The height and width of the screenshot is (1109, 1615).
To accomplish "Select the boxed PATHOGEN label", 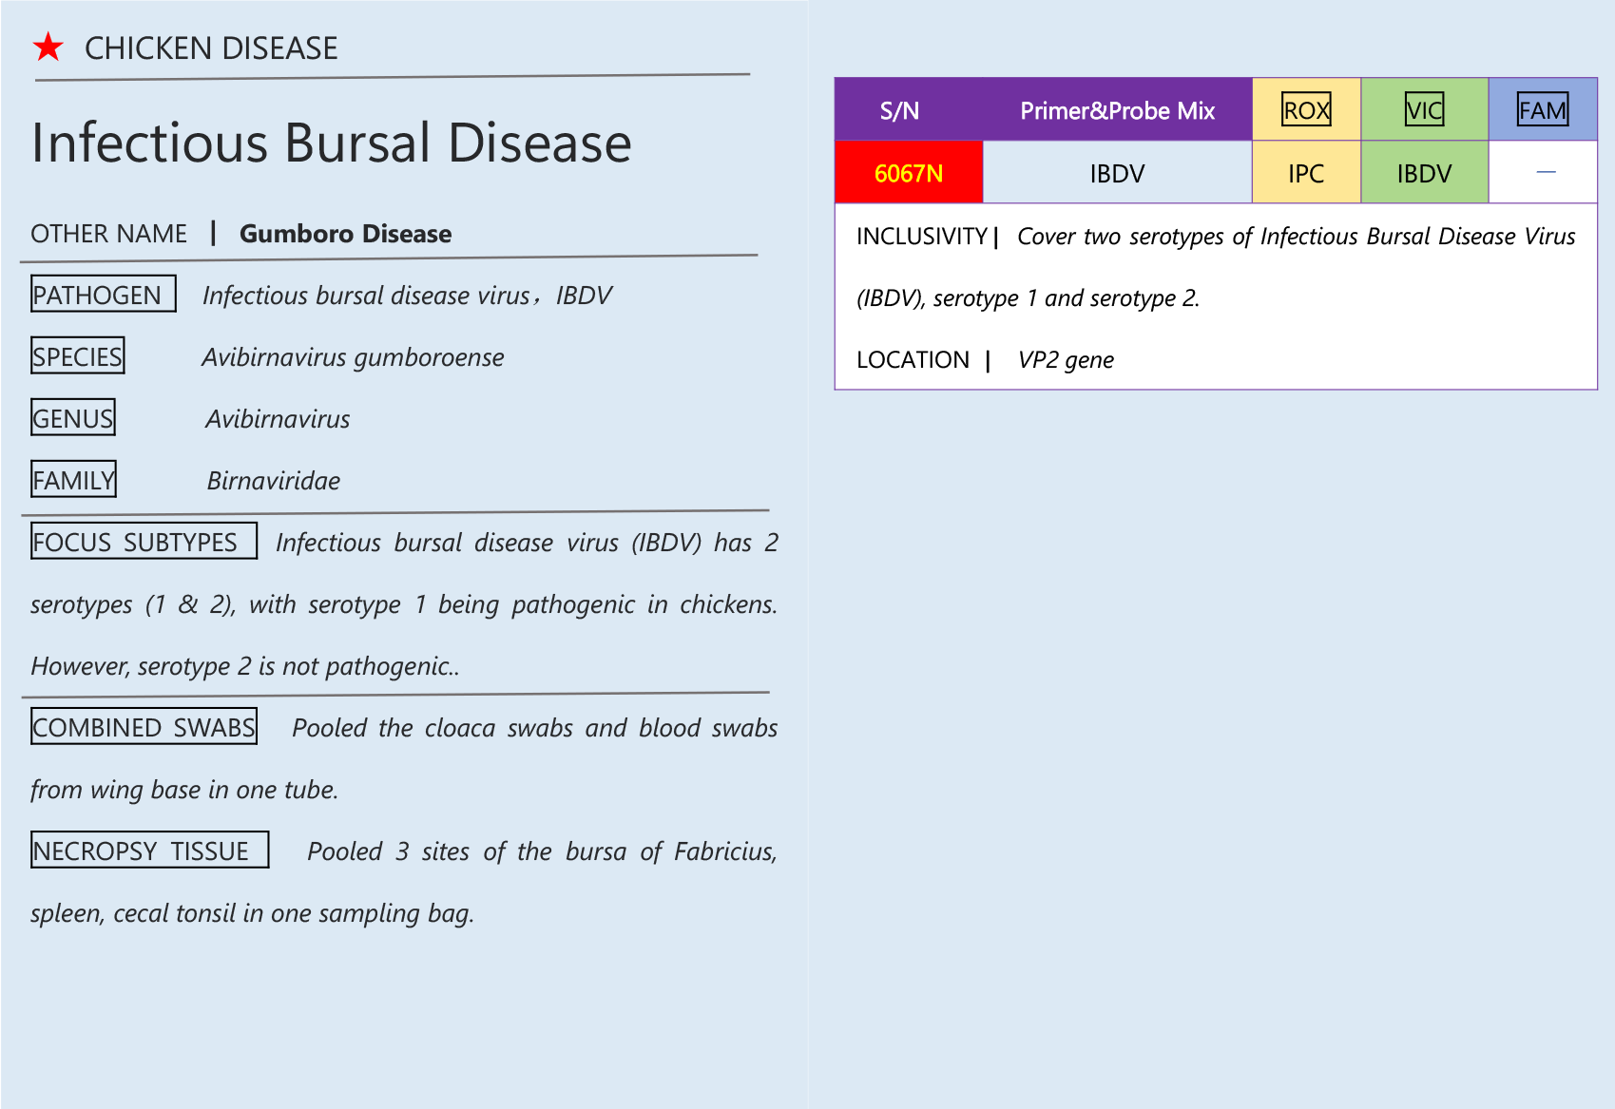I will coord(103,295).
